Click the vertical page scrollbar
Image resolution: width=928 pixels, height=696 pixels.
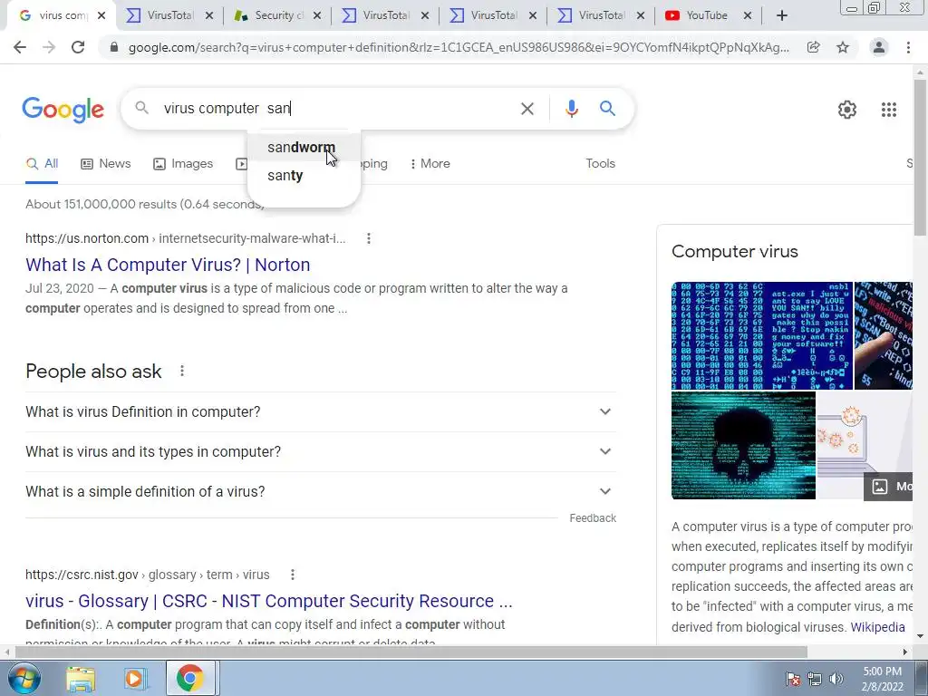921,156
